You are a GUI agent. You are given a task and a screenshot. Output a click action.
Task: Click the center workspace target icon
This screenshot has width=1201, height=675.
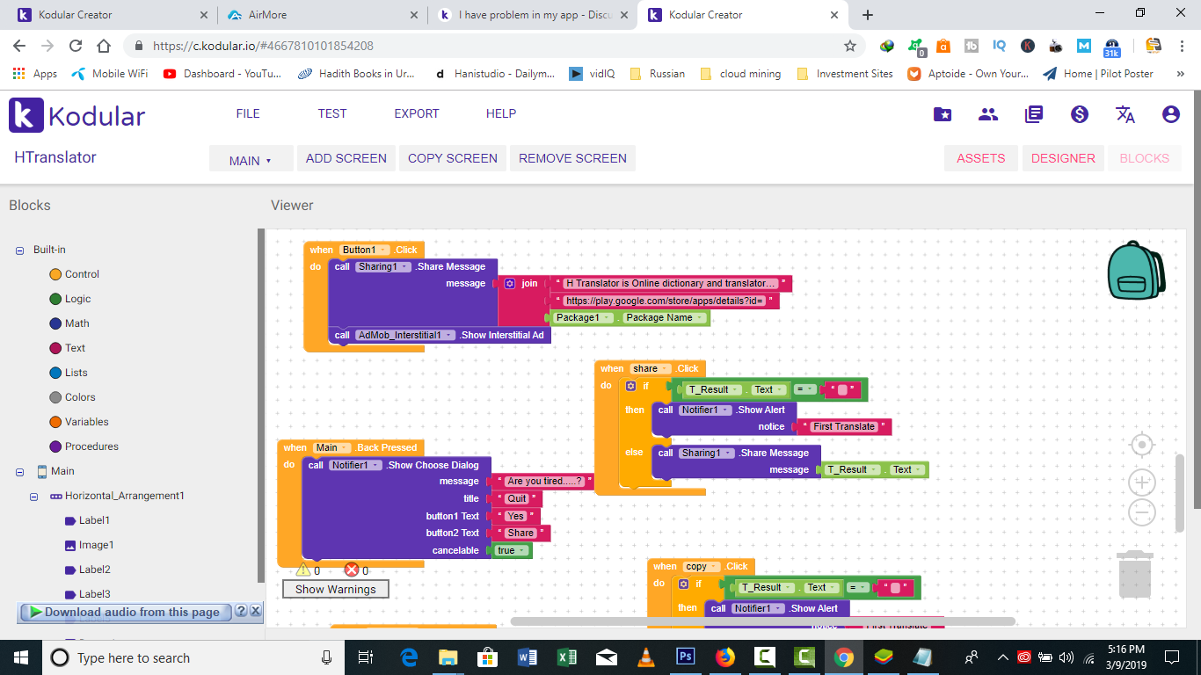[x=1141, y=445]
